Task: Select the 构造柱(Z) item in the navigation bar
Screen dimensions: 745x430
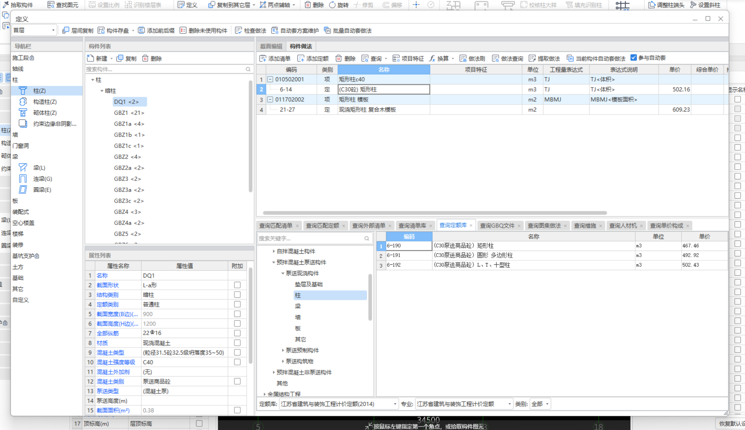Action: tap(45, 102)
